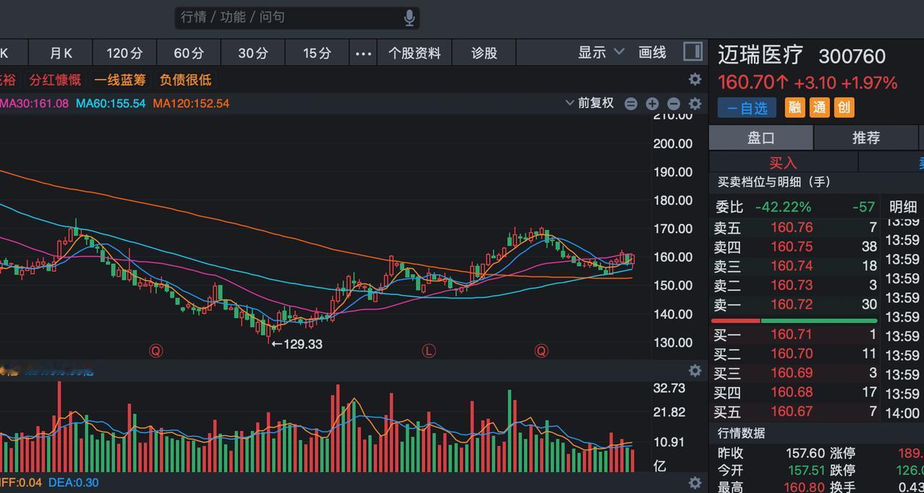Click the 今开 157.51 value
Image resolution: width=924 pixels, height=493 pixels.
tap(805, 471)
